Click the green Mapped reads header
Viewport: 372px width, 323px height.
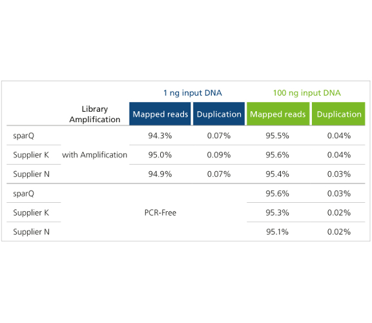pos(278,114)
